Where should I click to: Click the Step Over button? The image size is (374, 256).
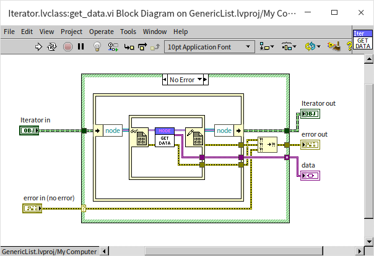pyautogui.click(x=142, y=46)
